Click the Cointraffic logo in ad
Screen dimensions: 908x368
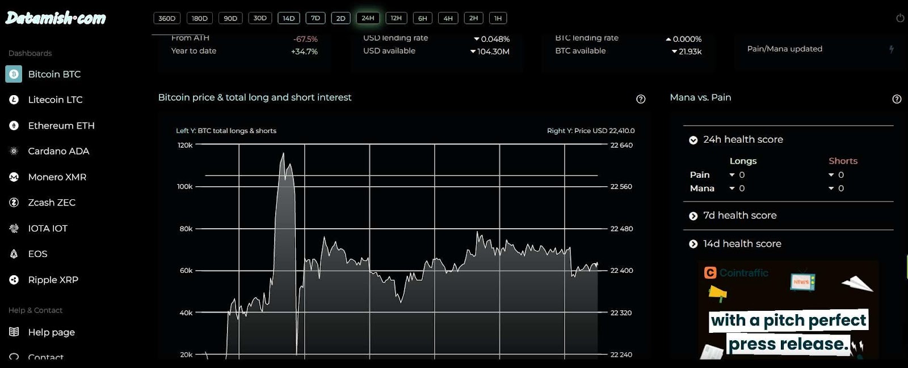[736, 273]
